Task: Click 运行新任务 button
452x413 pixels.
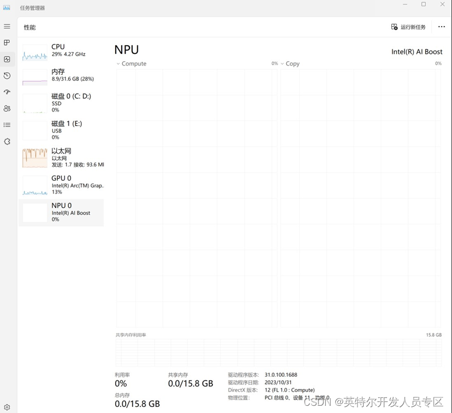Action: 408,27
